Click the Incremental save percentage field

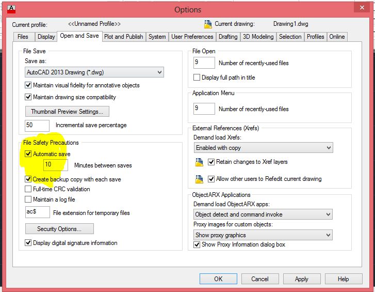click(37, 126)
